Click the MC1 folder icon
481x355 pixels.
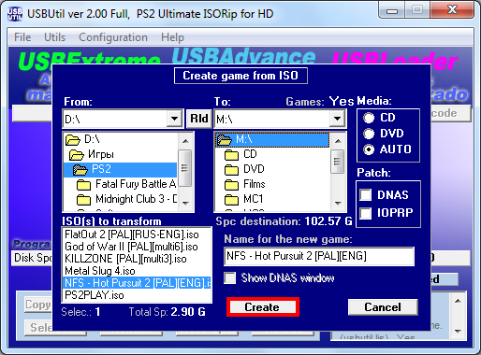tap(231, 199)
